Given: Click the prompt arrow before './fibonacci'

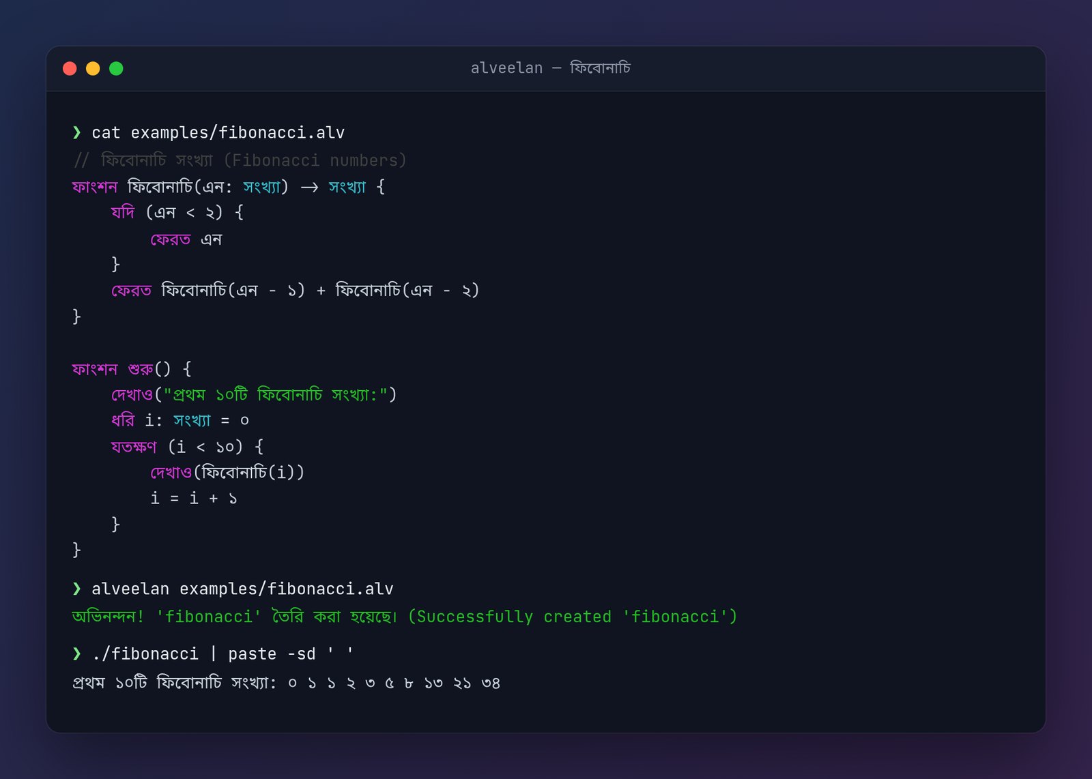Looking at the screenshot, I should point(76,653).
